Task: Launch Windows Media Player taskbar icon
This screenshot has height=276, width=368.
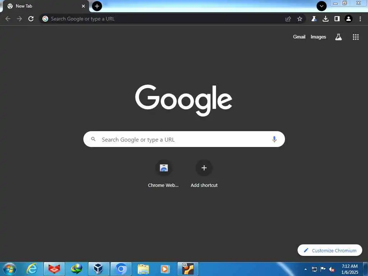Action: (x=165, y=269)
